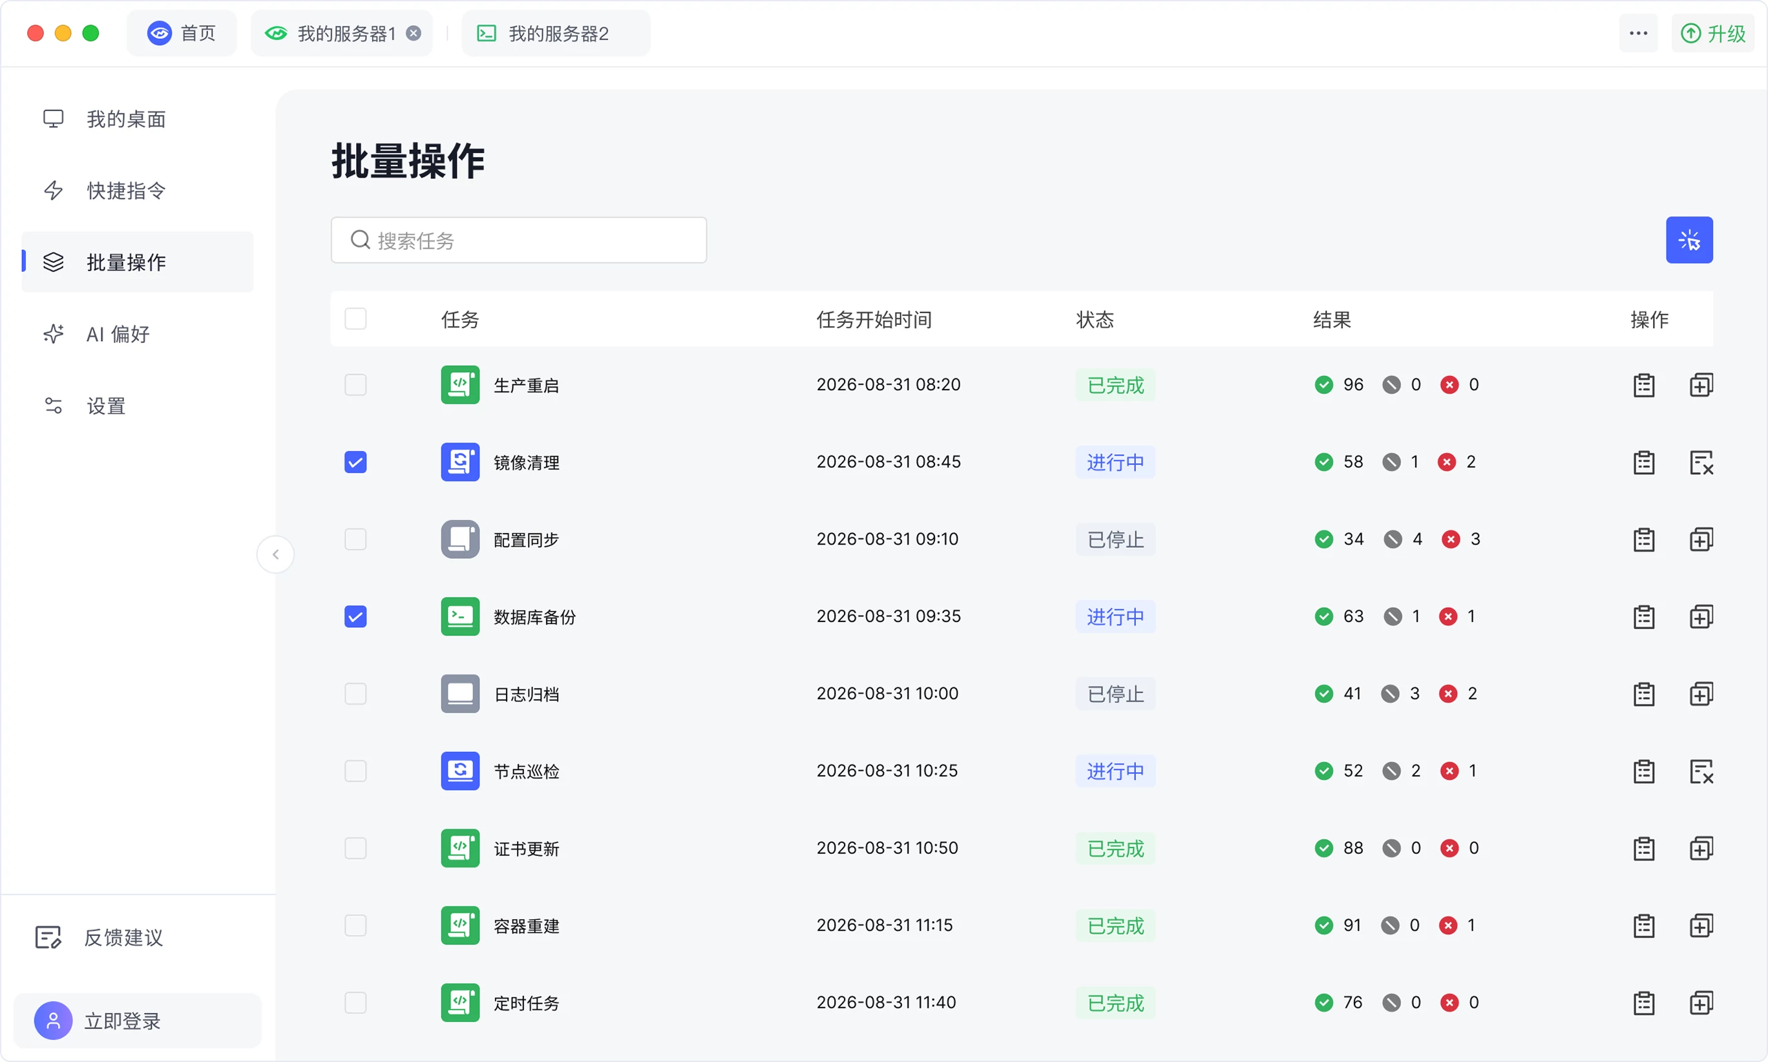
Task: Click the 定时任务 task name
Action: pos(526,1003)
